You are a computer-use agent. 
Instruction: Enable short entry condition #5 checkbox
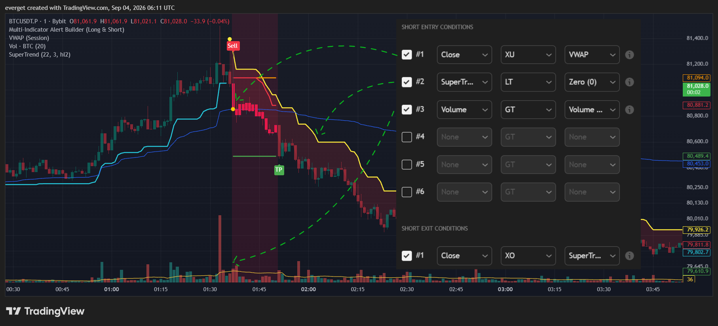click(x=407, y=165)
